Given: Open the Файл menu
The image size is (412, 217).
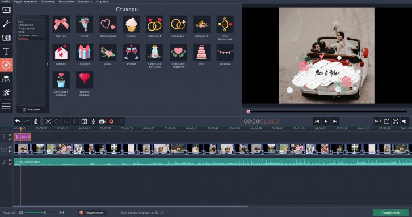Looking at the screenshot, I should click(6, 2).
